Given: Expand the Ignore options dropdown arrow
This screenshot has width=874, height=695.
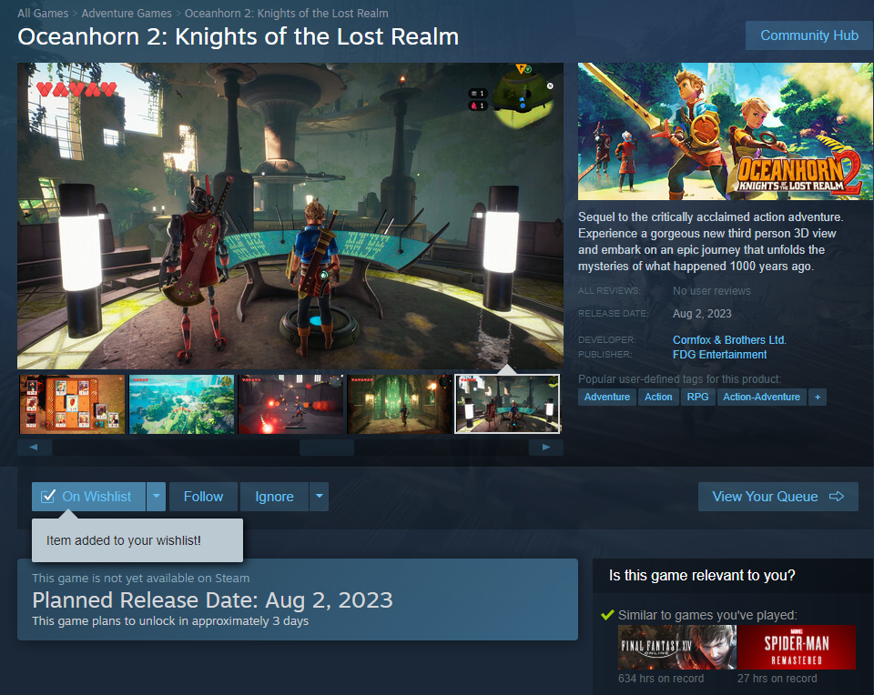Looking at the screenshot, I should coord(319,496).
